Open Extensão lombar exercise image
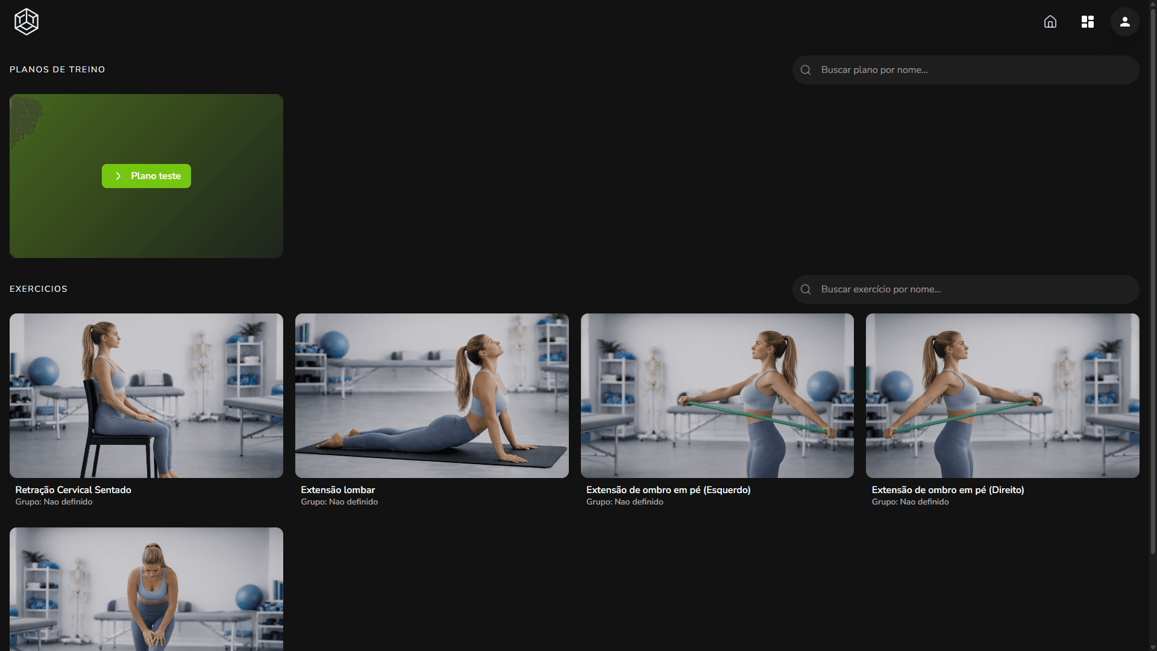Screen dimensions: 1157x651 [431, 395]
